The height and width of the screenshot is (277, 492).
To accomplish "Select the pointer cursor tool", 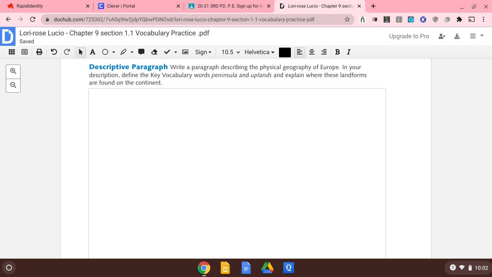I will point(81,52).
